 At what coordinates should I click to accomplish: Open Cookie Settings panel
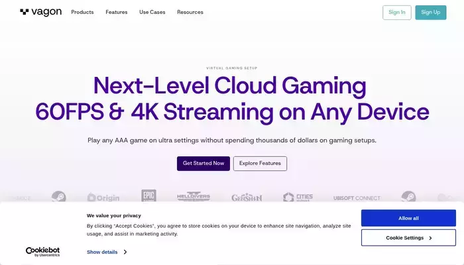pos(408,237)
